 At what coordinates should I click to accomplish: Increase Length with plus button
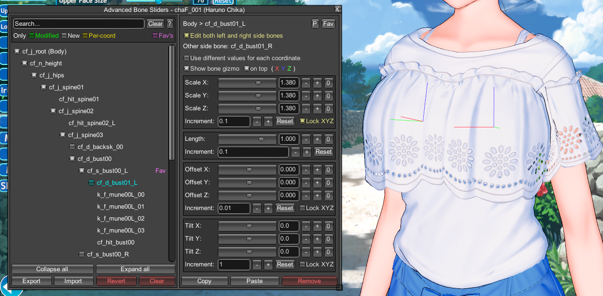(x=317, y=139)
